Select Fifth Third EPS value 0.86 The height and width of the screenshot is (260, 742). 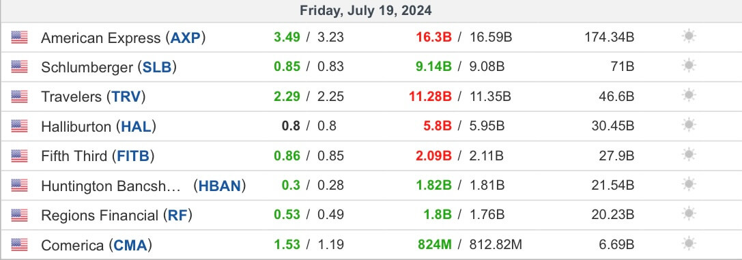pyautogui.click(x=287, y=156)
